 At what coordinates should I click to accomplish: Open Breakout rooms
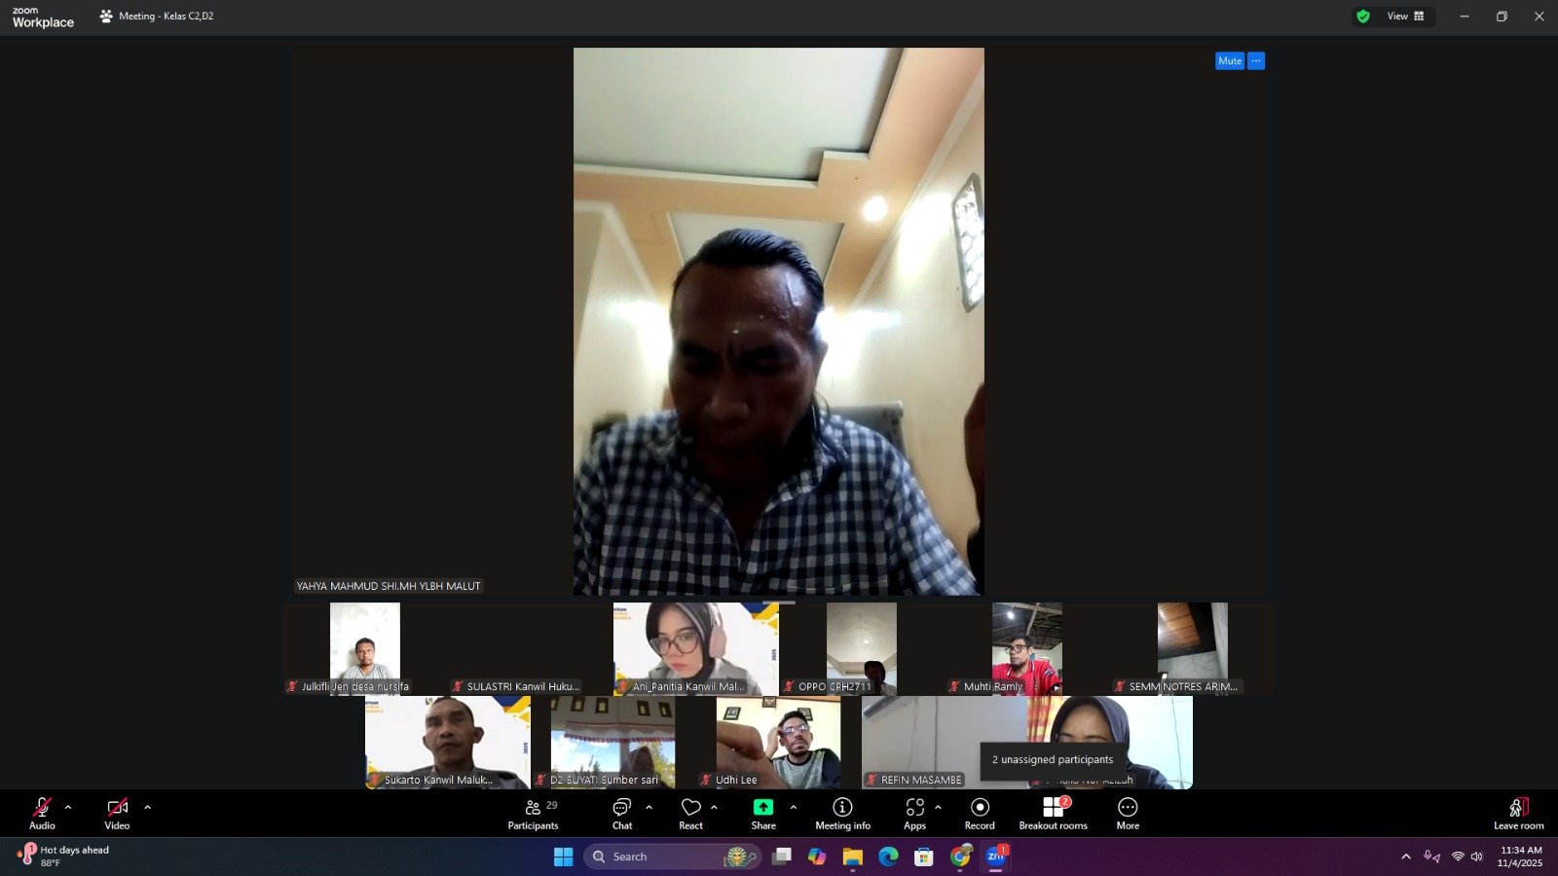coord(1053,814)
